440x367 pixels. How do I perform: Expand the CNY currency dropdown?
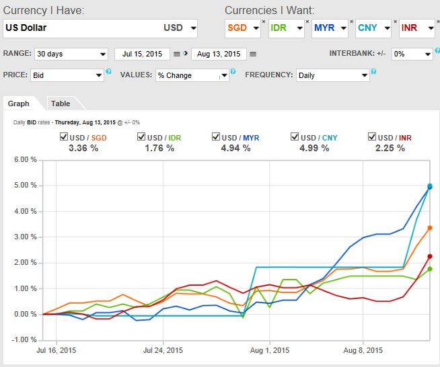pyautogui.click(x=373, y=28)
